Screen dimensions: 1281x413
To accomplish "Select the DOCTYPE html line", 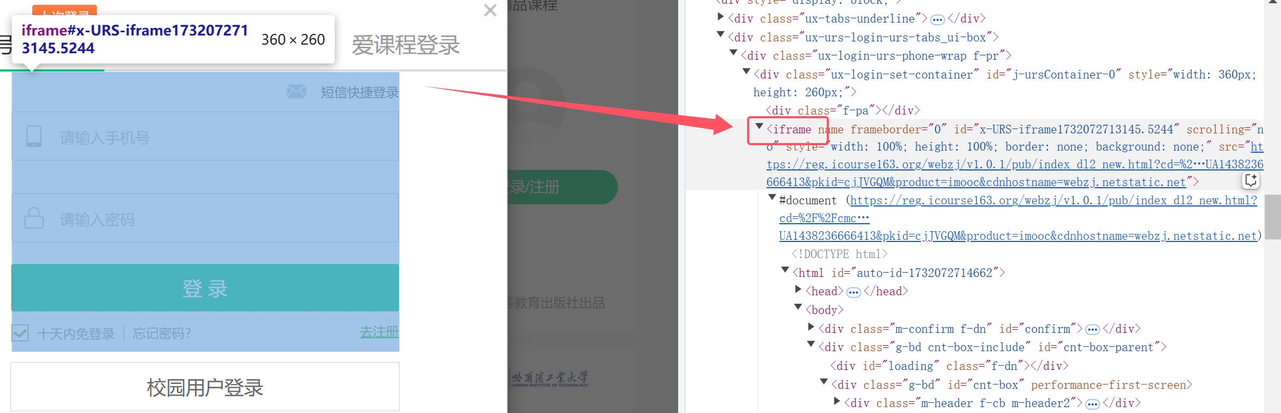I will 839,254.
